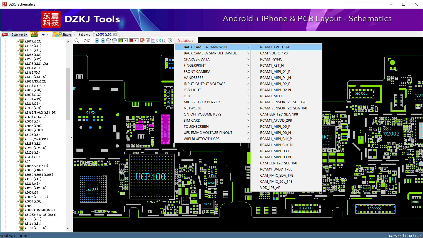Click the PADS icon beside A500(A5)
This screenshot has width=423, height=238.
[21, 192]
